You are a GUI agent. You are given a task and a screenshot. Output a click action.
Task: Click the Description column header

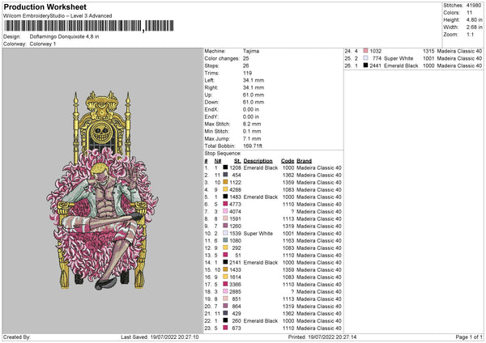pyautogui.click(x=258, y=161)
